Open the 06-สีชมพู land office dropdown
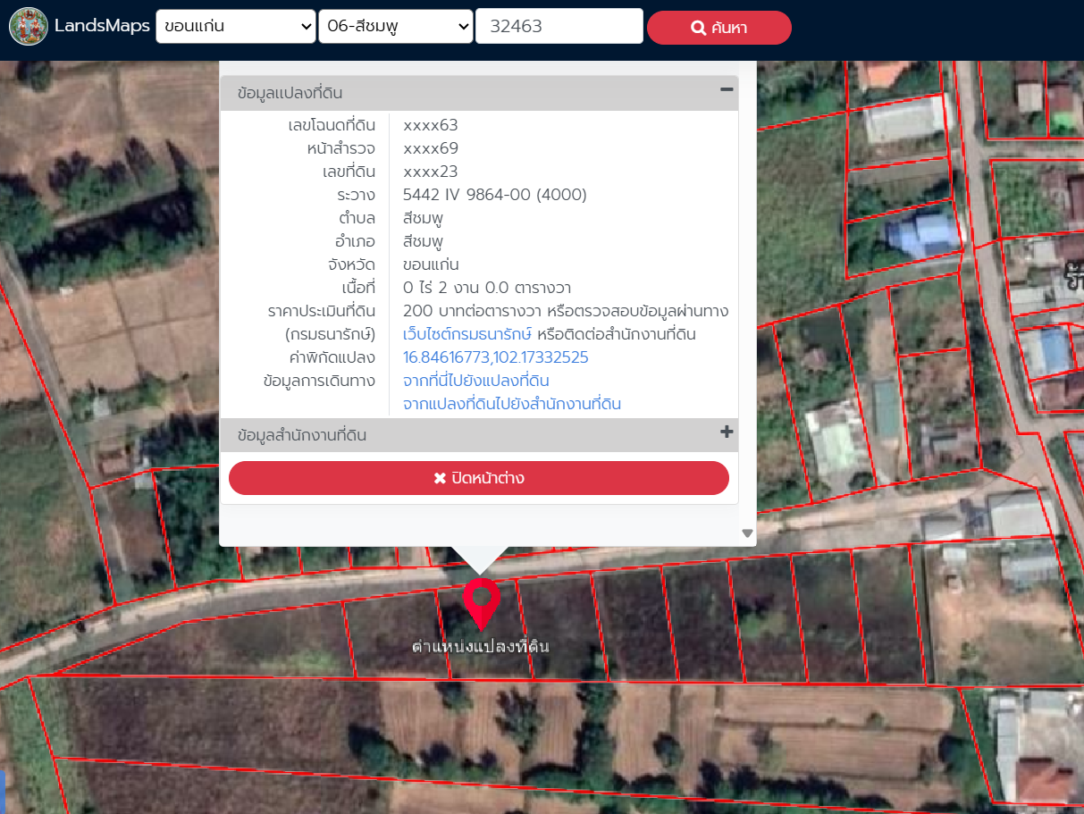This screenshot has height=814, width=1084. click(396, 27)
